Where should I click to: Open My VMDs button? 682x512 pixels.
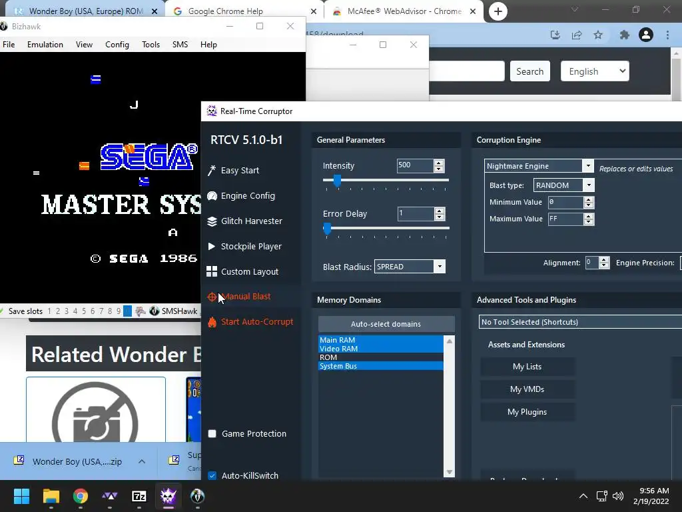coord(527,389)
